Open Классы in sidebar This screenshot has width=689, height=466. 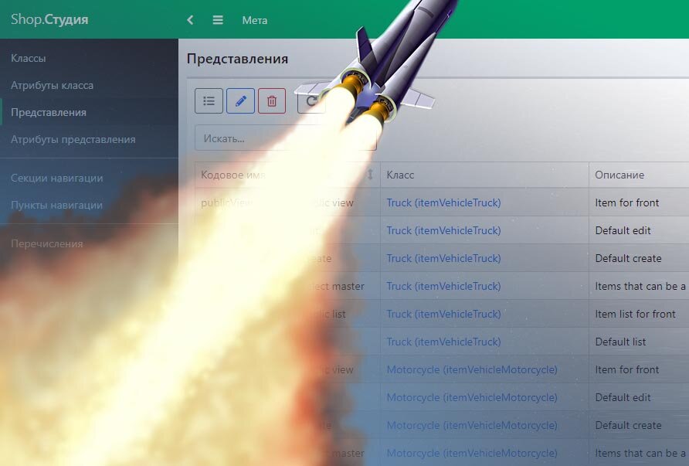tap(89, 58)
